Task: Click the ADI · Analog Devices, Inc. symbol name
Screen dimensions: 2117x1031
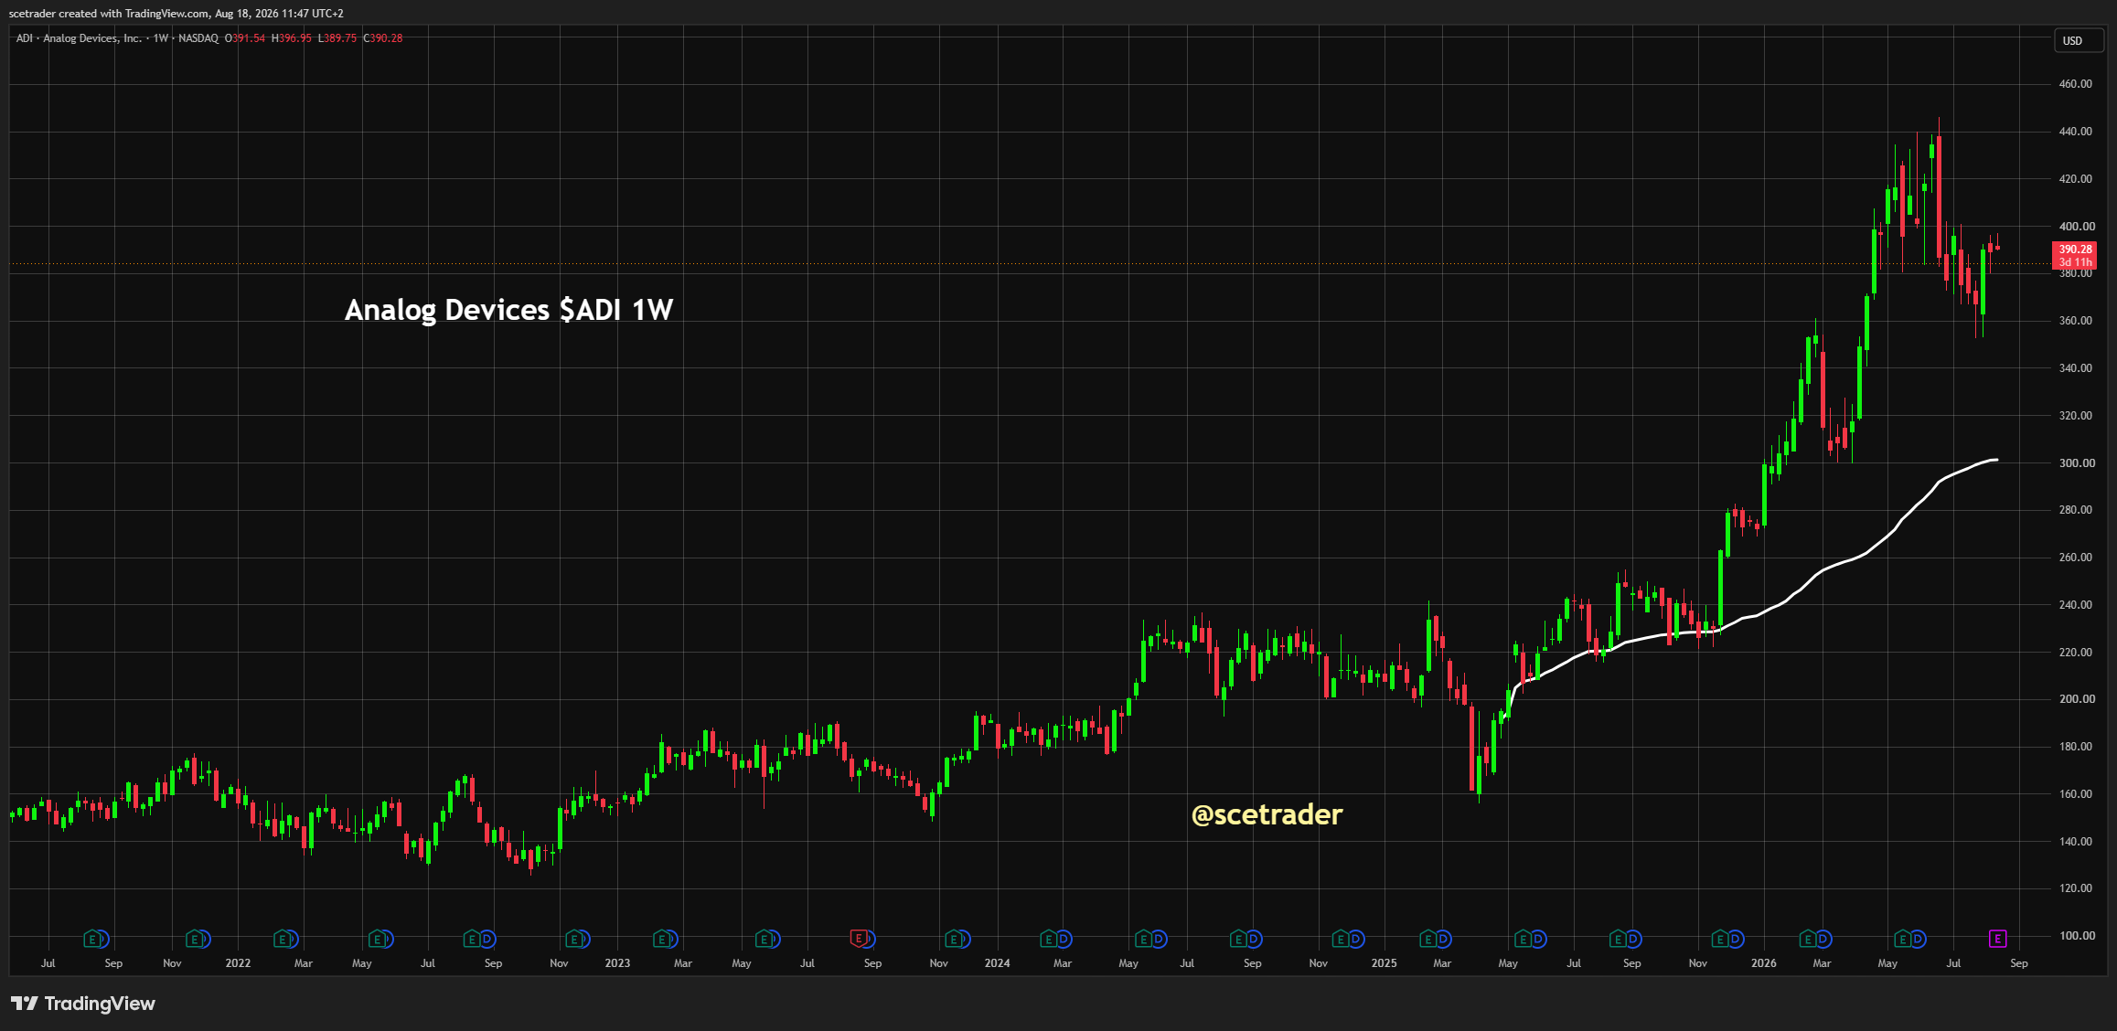Action: tap(80, 38)
